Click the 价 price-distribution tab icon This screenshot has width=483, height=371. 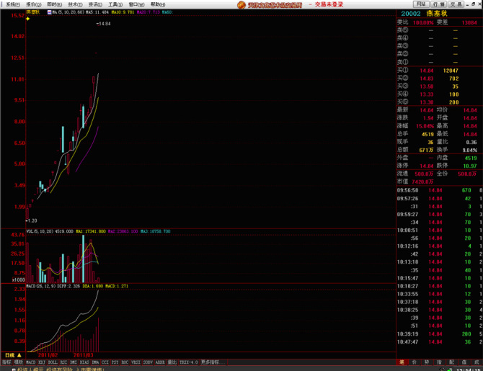[x=414, y=362]
